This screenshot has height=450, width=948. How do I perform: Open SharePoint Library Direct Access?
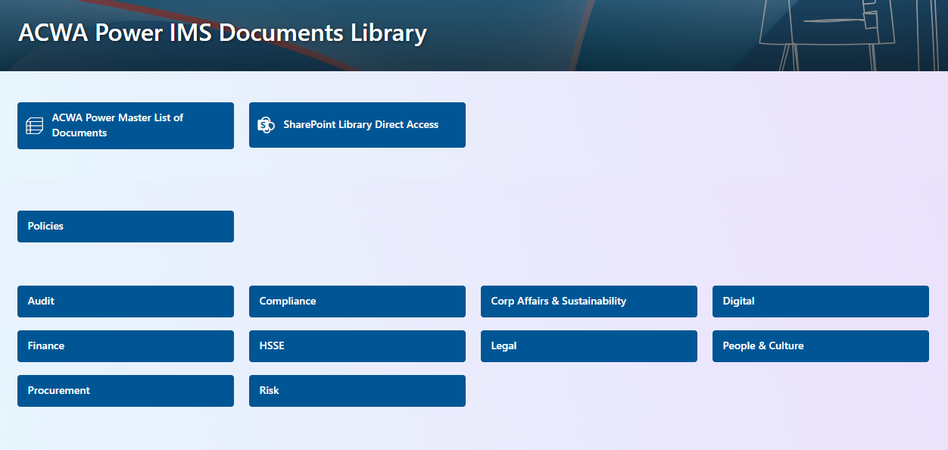357,124
